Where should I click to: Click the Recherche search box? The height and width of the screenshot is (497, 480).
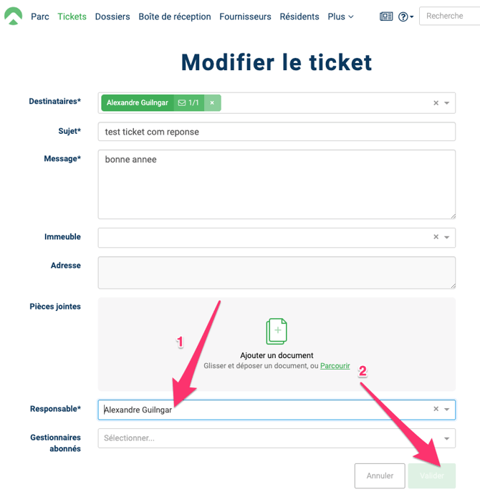(449, 16)
